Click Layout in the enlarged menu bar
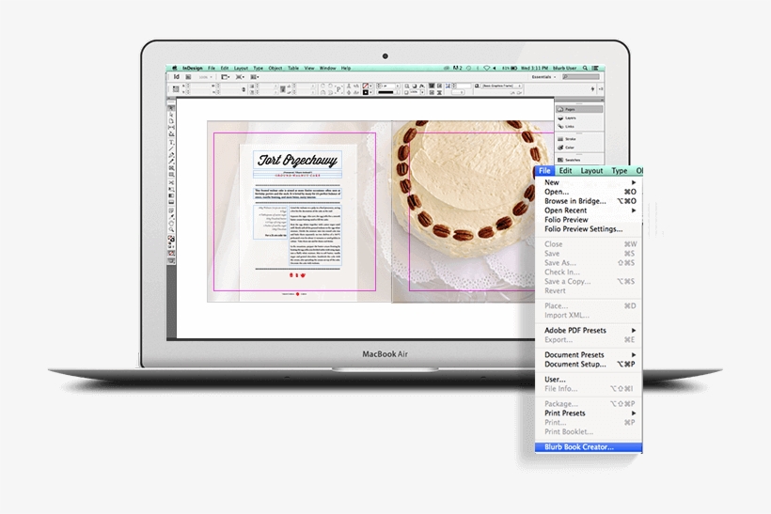This screenshot has width=771, height=514. [591, 170]
